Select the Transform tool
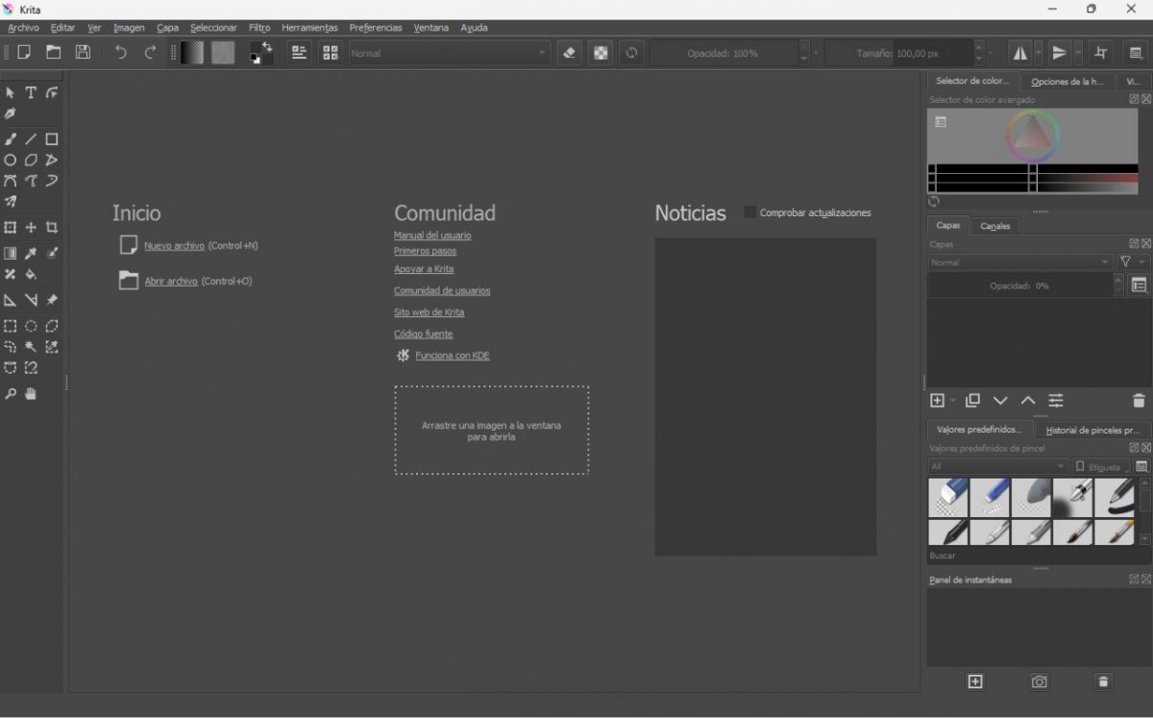1153x718 pixels. coord(10,228)
